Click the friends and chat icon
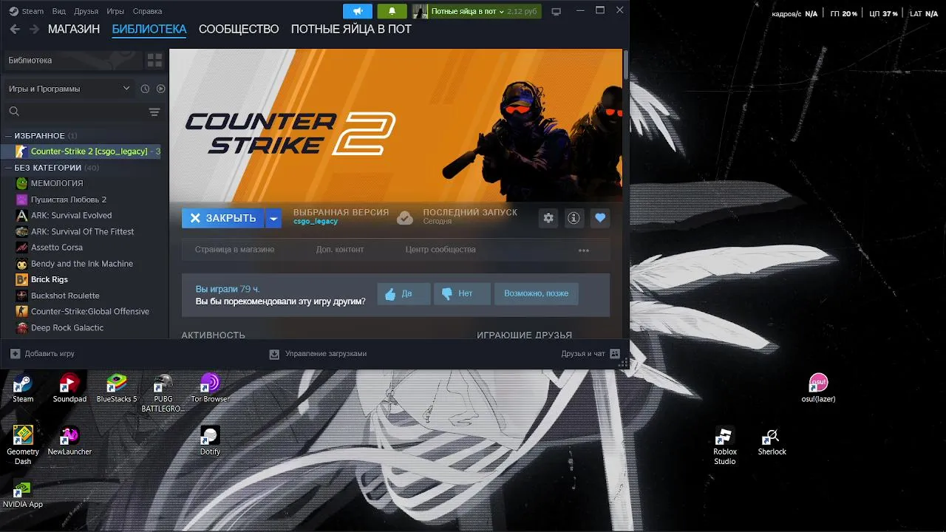The height and width of the screenshot is (532, 946). (615, 354)
